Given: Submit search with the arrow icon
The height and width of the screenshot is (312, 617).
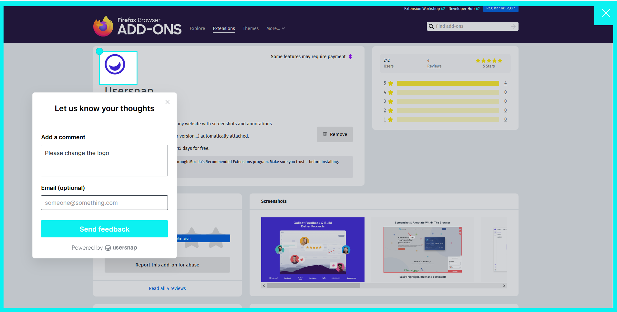Looking at the screenshot, I should point(513,26).
